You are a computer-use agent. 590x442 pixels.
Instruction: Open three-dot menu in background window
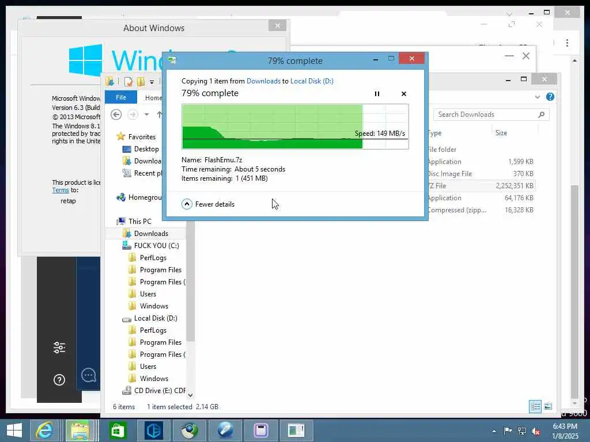coord(567,43)
